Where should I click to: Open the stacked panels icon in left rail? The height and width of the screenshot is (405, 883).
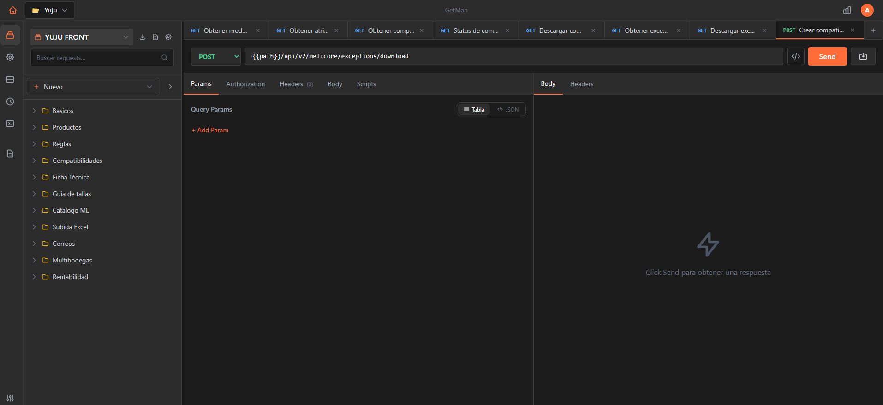[x=10, y=79]
